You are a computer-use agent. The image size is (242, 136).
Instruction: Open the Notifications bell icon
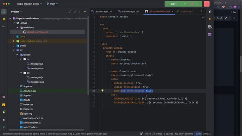(x=209, y=12)
